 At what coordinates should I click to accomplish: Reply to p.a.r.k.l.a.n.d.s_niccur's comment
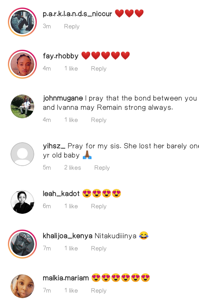(x=72, y=26)
